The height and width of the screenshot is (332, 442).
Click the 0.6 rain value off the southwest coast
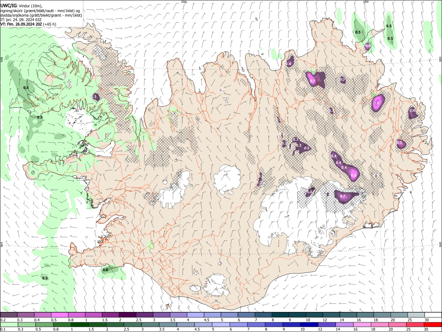(x=106, y=270)
